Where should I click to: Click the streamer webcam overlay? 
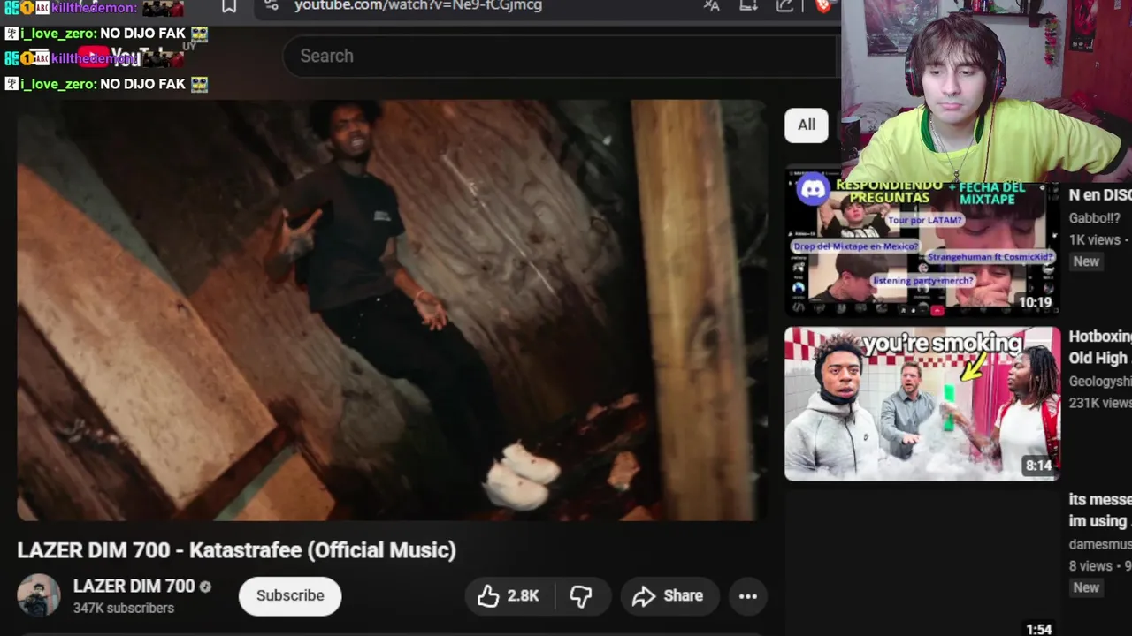(986, 91)
